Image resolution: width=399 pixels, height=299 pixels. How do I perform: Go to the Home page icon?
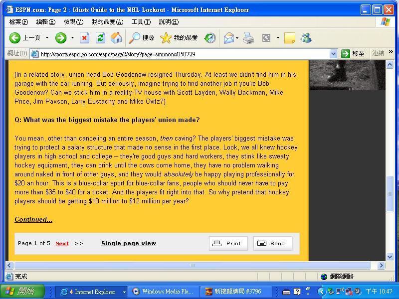(x=116, y=38)
